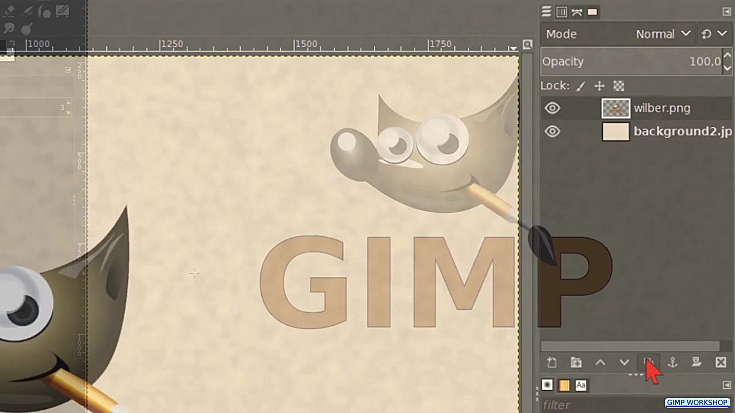Toggle lock alpha channel
This screenshot has height=413, width=735.
tap(618, 86)
